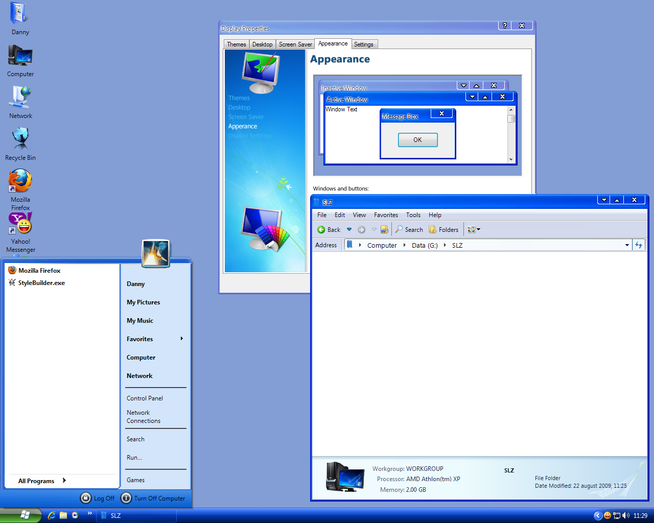Click the Up folder icon in the toolbar
The image size is (654, 523).
coord(384,230)
